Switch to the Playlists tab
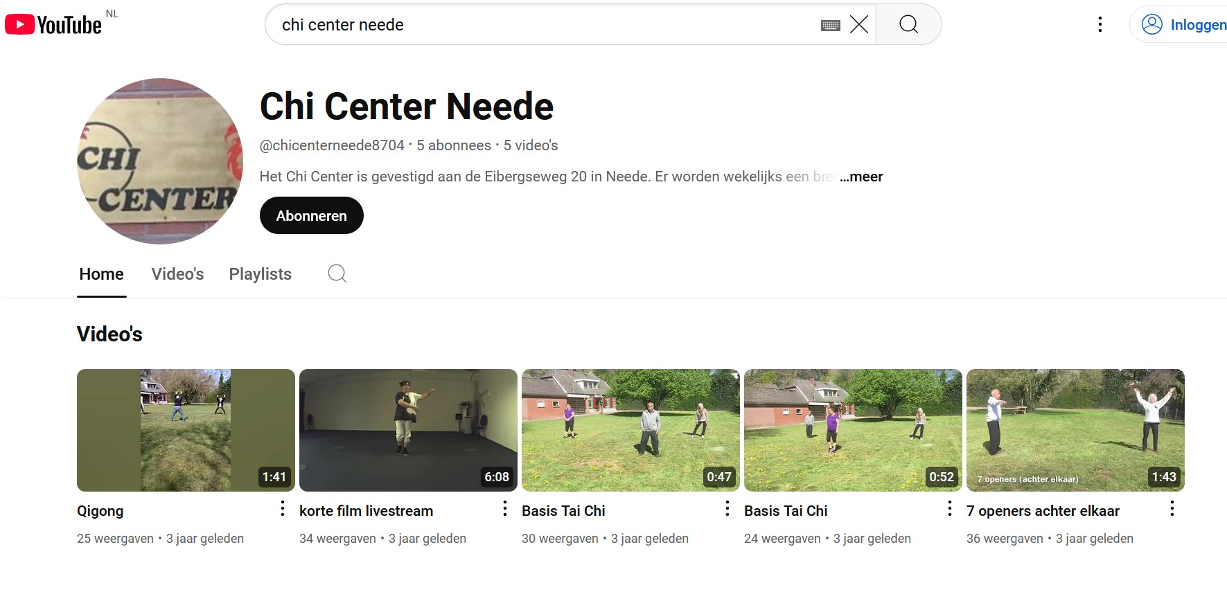The width and height of the screenshot is (1227, 592). coord(260,274)
